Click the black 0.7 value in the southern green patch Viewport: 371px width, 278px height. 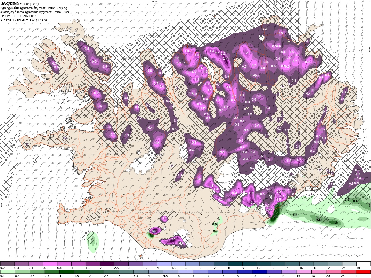[x=215, y=231]
